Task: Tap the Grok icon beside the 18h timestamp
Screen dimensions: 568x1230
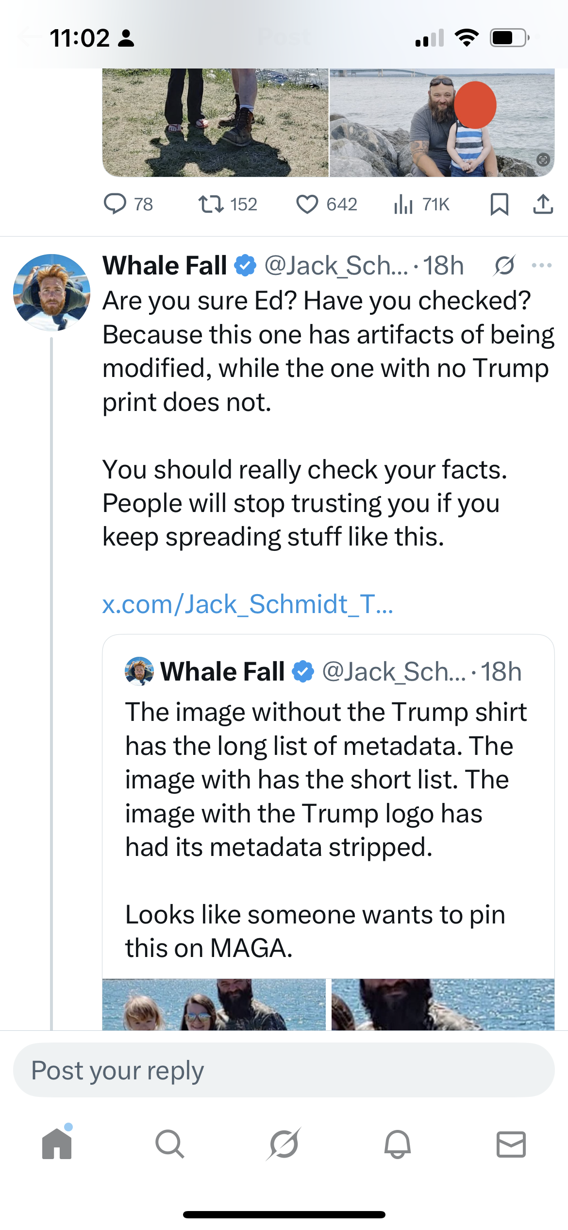Action: click(505, 265)
